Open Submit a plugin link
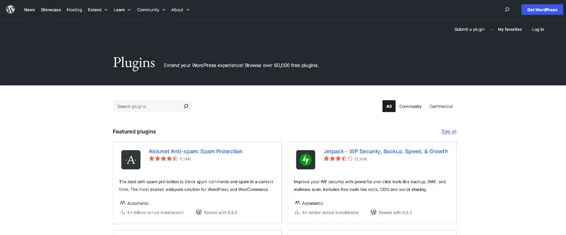 click(469, 29)
